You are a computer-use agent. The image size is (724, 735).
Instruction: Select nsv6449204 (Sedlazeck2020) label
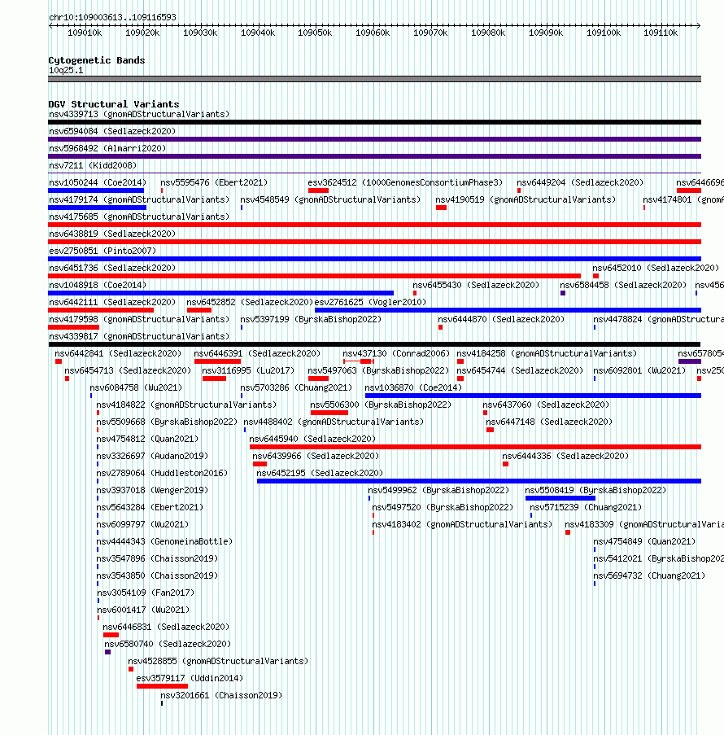580,183
